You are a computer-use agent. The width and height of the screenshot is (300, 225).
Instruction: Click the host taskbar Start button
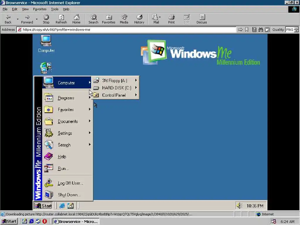pyautogui.click(x=9, y=221)
